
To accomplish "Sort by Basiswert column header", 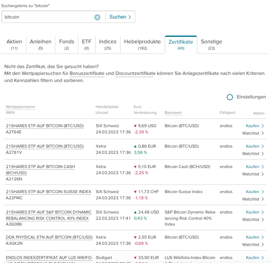I will tap(173, 113).
